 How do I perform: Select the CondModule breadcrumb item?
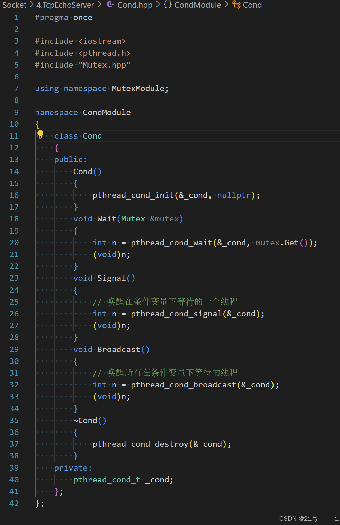198,5
